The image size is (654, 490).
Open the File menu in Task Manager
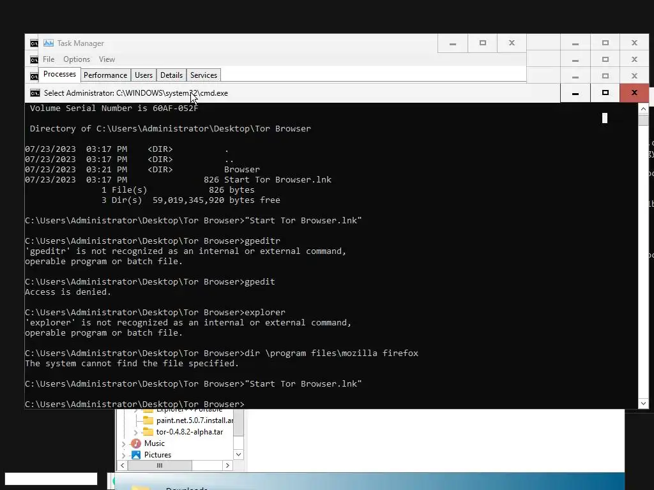coord(49,59)
